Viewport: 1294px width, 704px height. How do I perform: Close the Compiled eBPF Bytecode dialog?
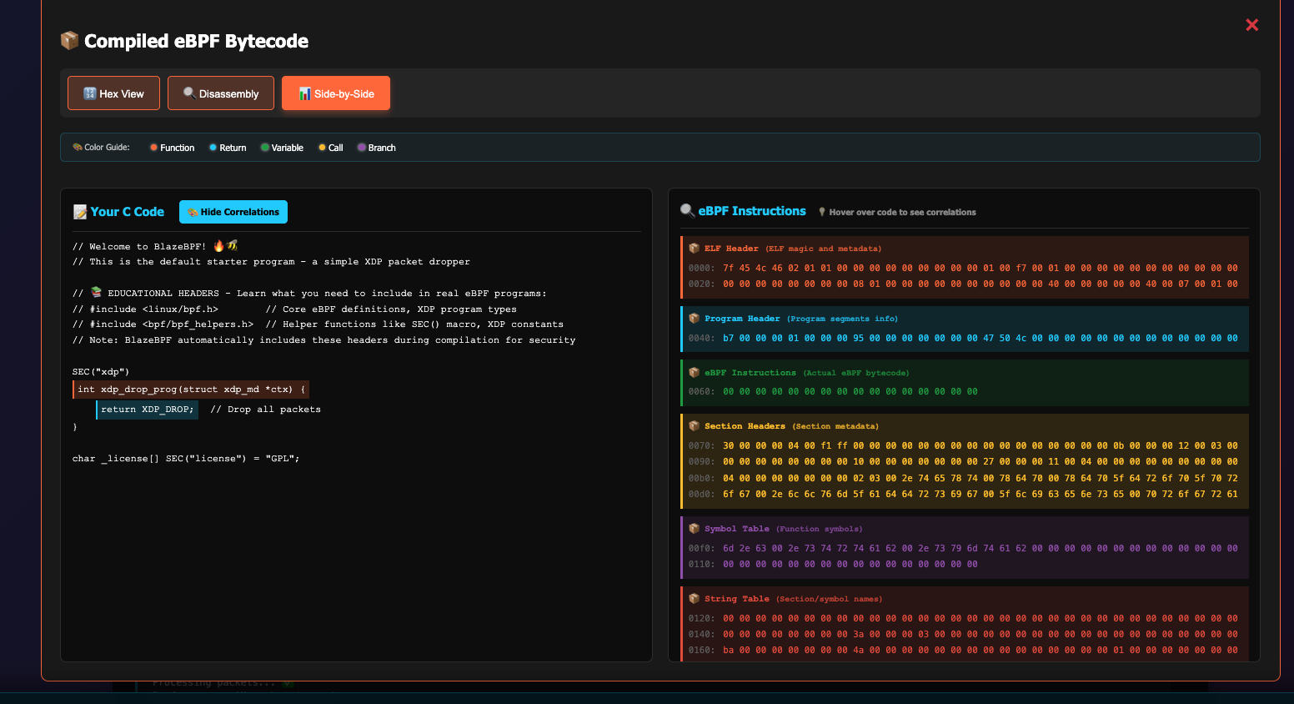click(x=1251, y=25)
